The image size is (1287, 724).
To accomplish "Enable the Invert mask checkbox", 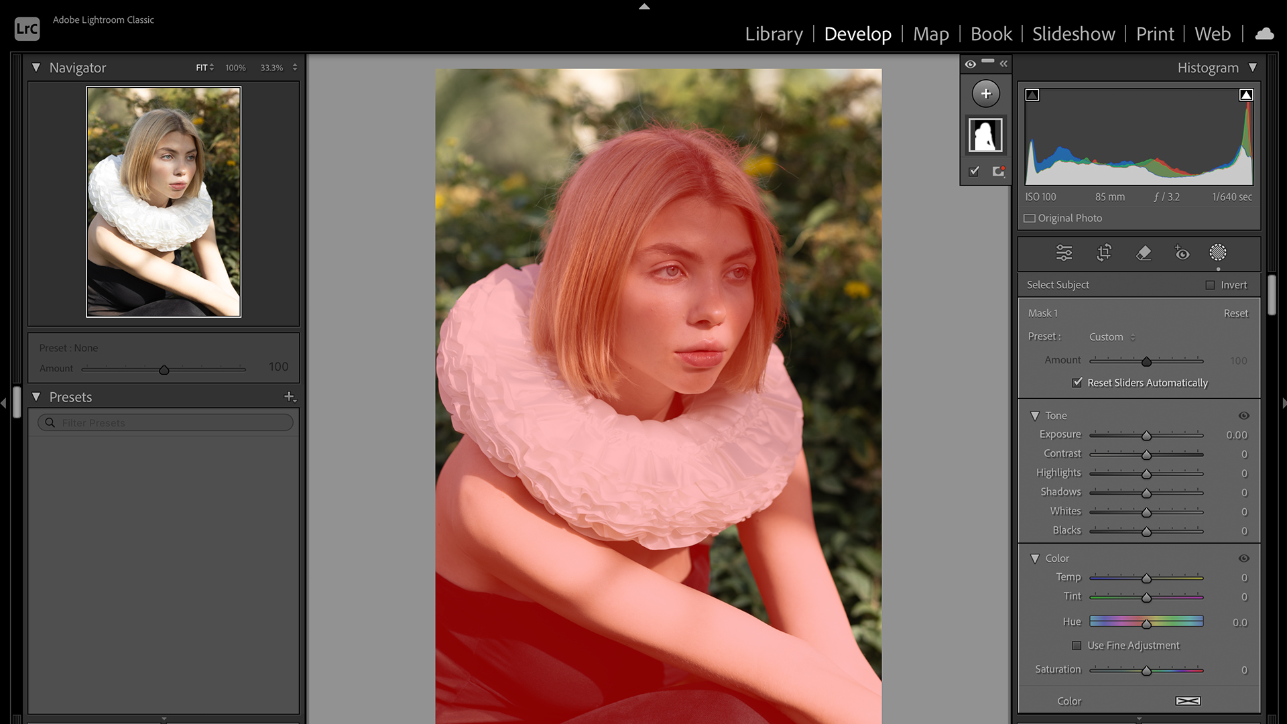I will point(1210,285).
